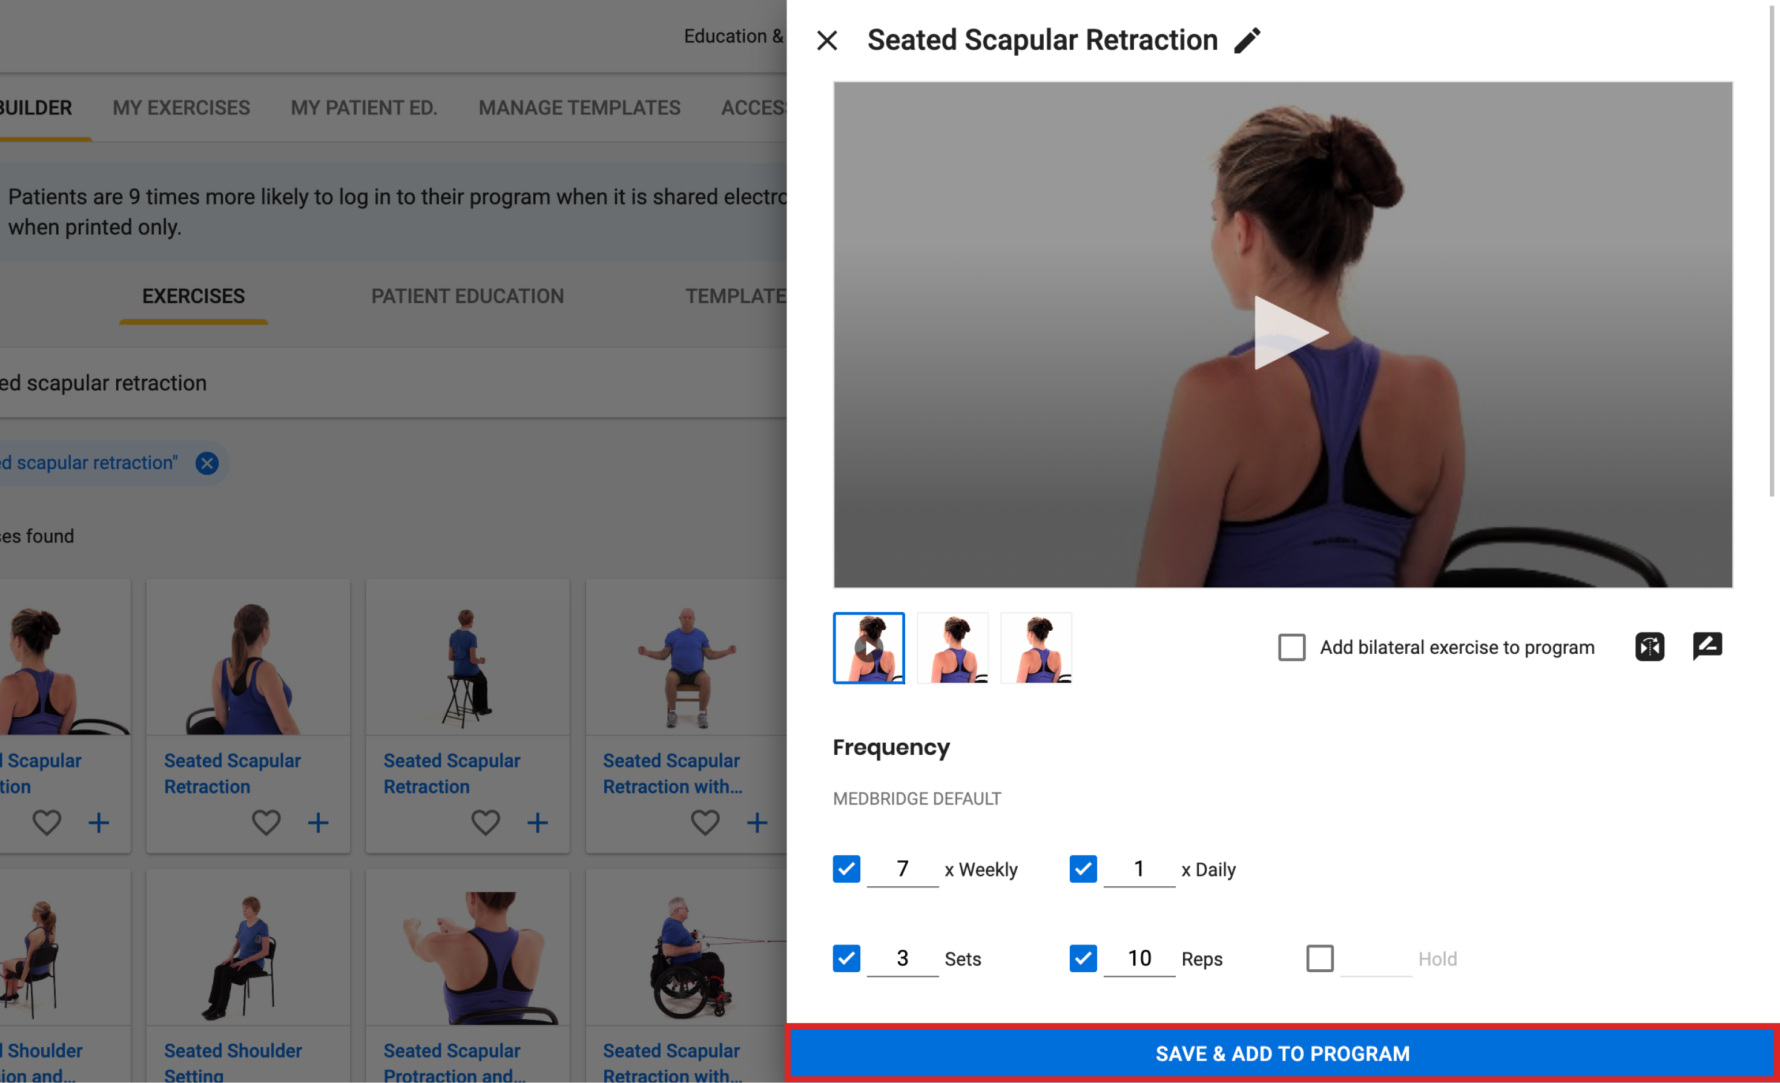The height and width of the screenshot is (1083, 1780).
Task: Enable Add bilateral exercise to program
Action: [1291, 647]
